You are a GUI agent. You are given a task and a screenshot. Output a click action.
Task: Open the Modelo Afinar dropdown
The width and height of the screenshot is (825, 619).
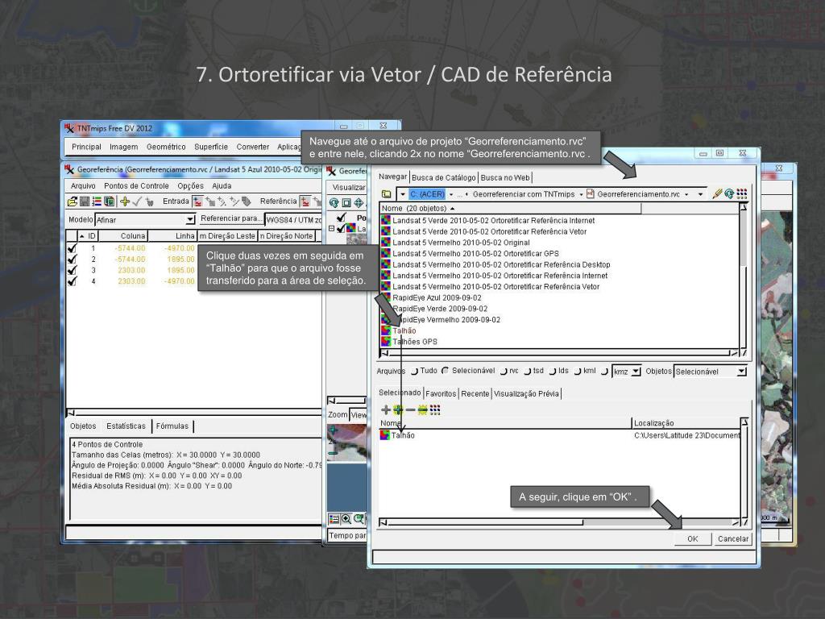click(x=190, y=219)
